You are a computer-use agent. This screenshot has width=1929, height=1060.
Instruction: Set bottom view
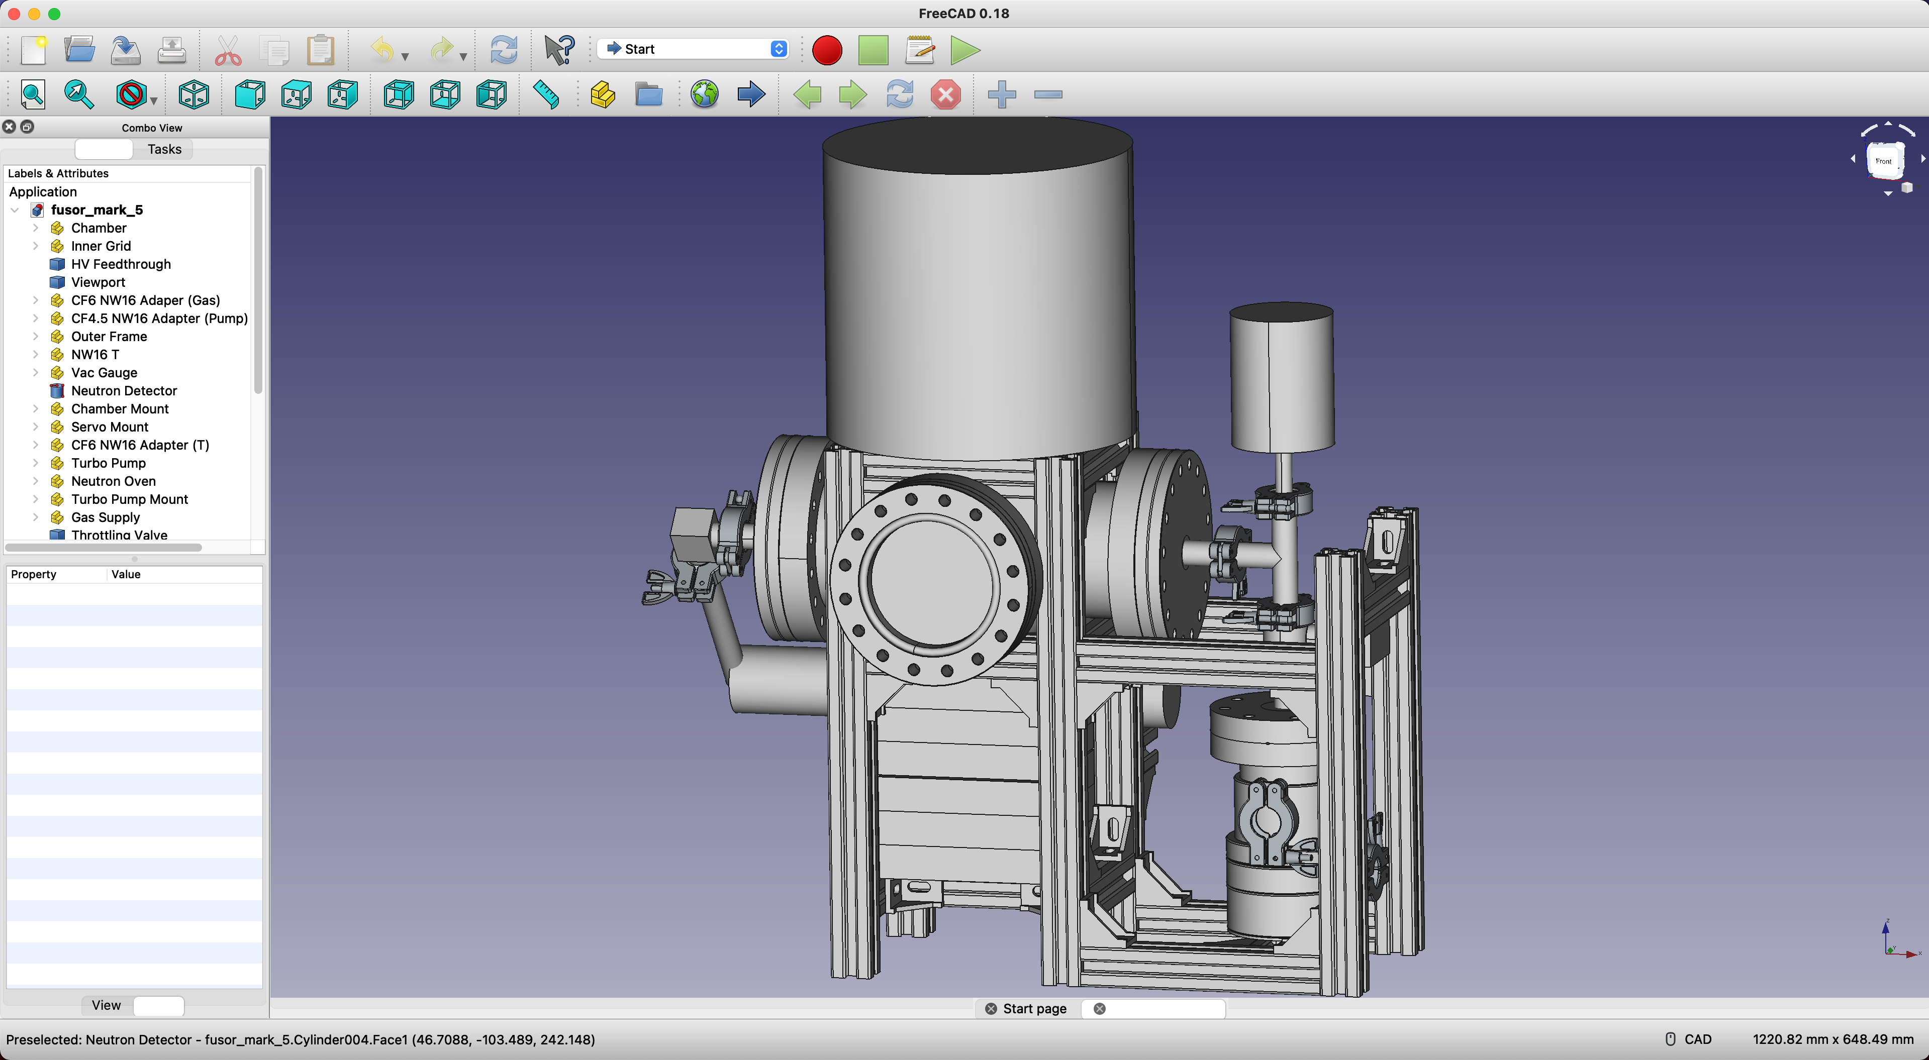coord(445,94)
